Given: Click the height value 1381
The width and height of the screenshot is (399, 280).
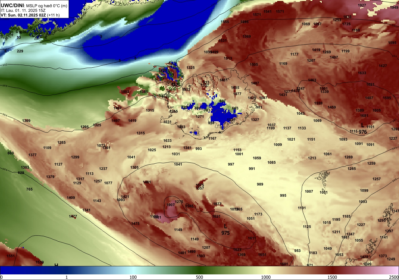Looking at the screenshot, I should click(144, 92).
